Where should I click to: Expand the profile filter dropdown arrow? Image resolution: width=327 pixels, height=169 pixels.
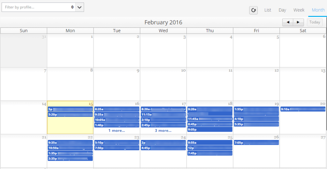(x=80, y=7)
